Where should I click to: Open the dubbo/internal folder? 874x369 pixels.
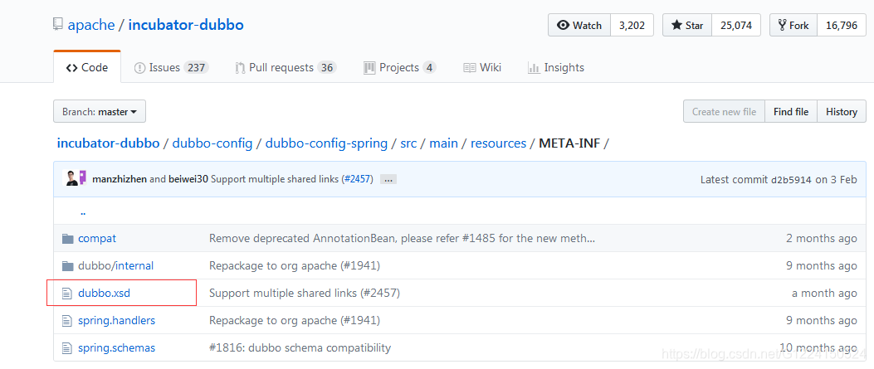(x=115, y=265)
